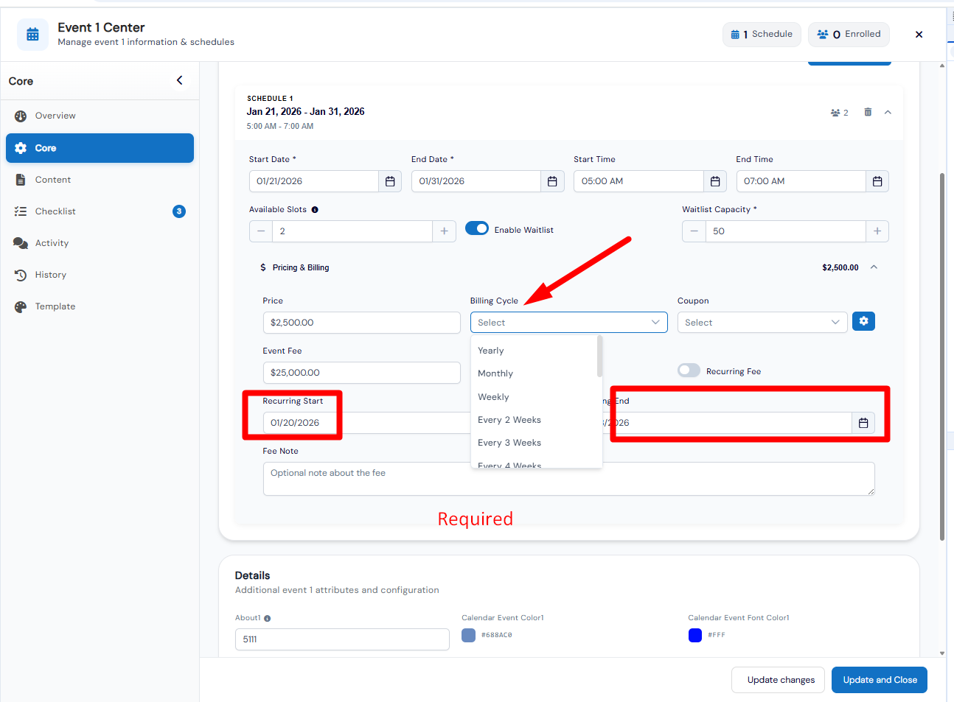Increase Available Slots with plus
The height and width of the screenshot is (702, 954).
pos(444,231)
